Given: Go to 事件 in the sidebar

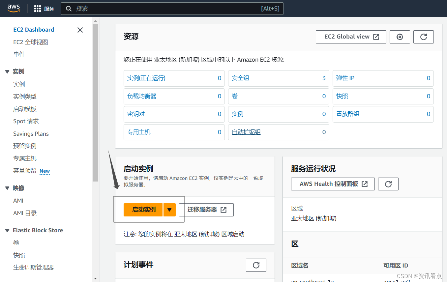Looking at the screenshot, I should pyautogui.click(x=19, y=54).
